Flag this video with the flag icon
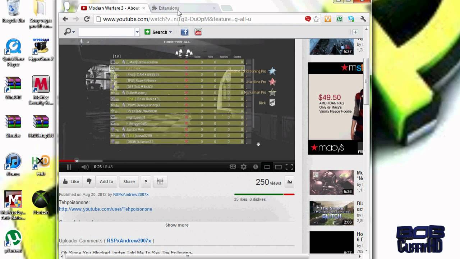 146,182
